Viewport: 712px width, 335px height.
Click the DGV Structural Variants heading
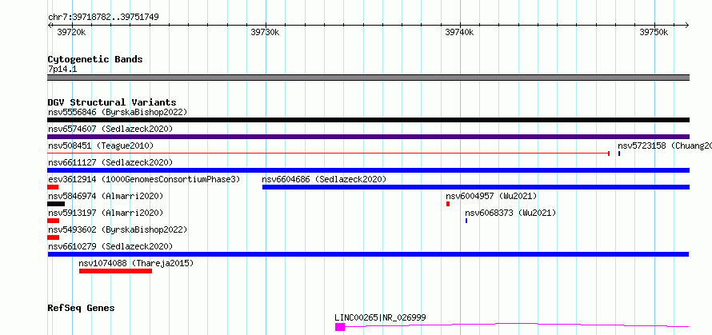coord(112,102)
